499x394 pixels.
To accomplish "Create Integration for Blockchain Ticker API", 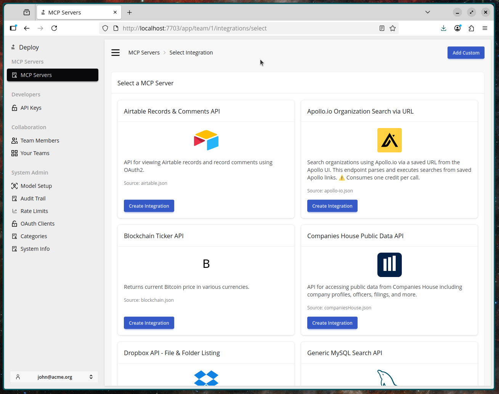I will click(149, 323).
